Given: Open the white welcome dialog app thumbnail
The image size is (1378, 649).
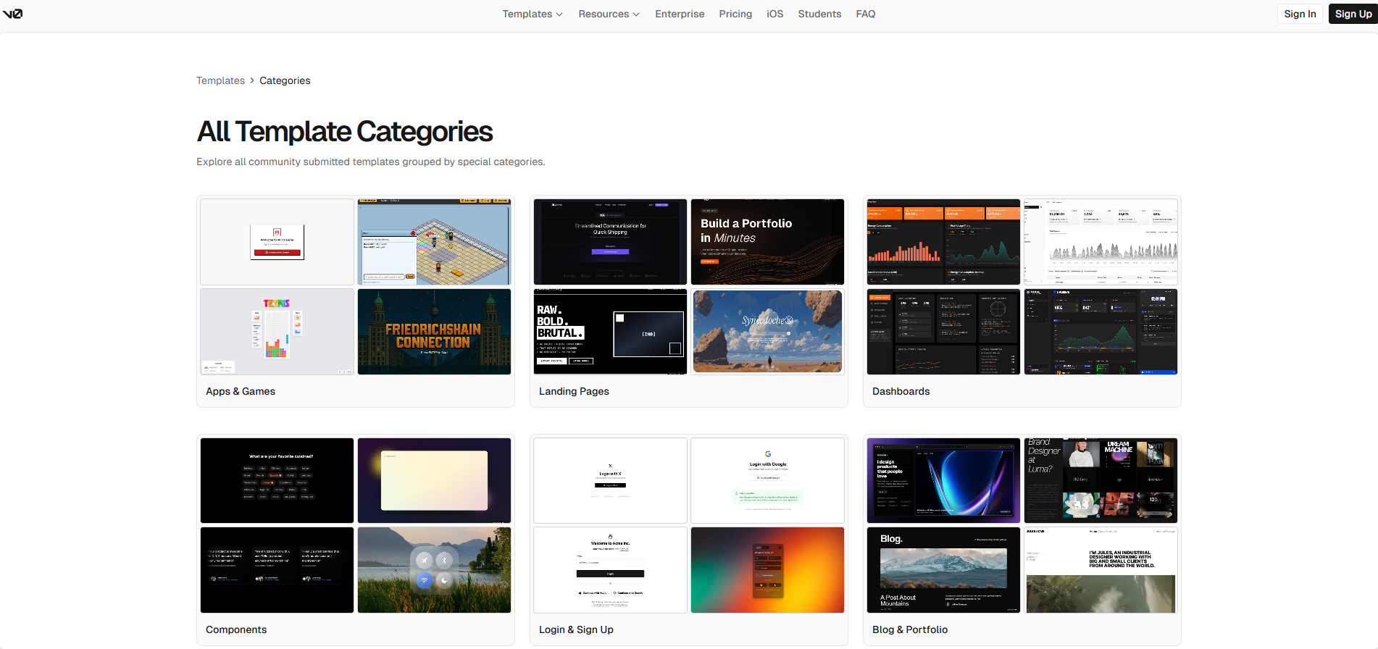Looking at the screenshot, I should tap(277, 242).
